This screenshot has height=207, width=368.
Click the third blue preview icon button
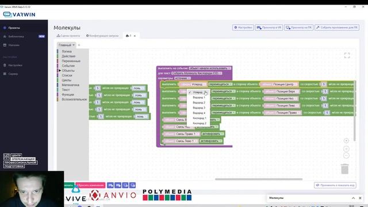[x=125, y=185]
